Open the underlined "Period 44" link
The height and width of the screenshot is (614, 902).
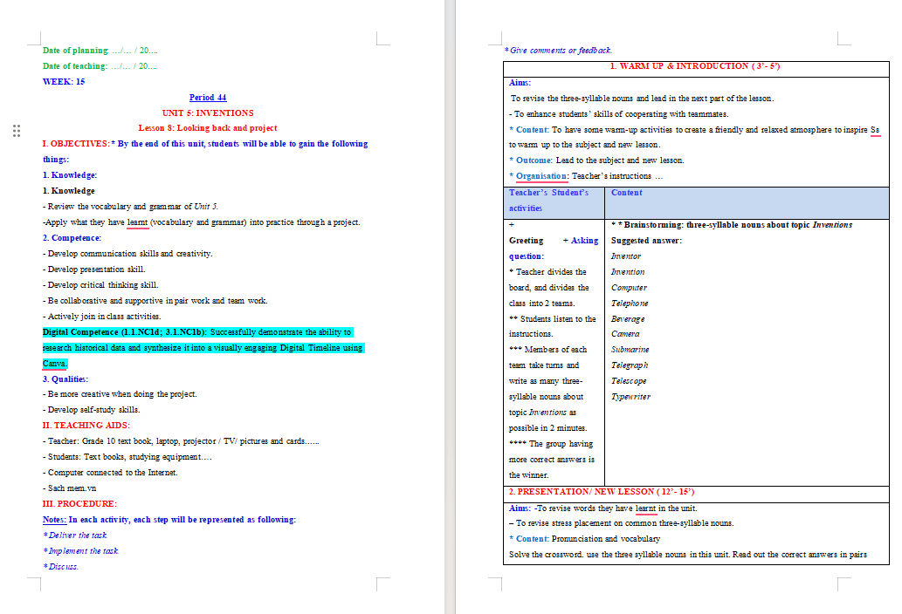pos(208,98)
